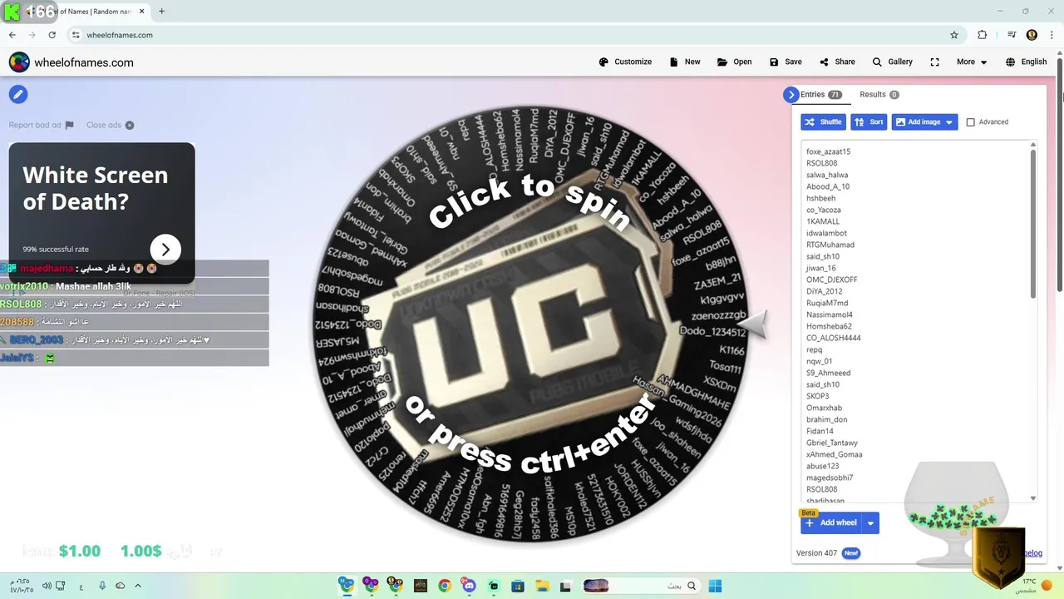Open File Explorer from taskbar
1064x599 pixels.
[542, 586]
